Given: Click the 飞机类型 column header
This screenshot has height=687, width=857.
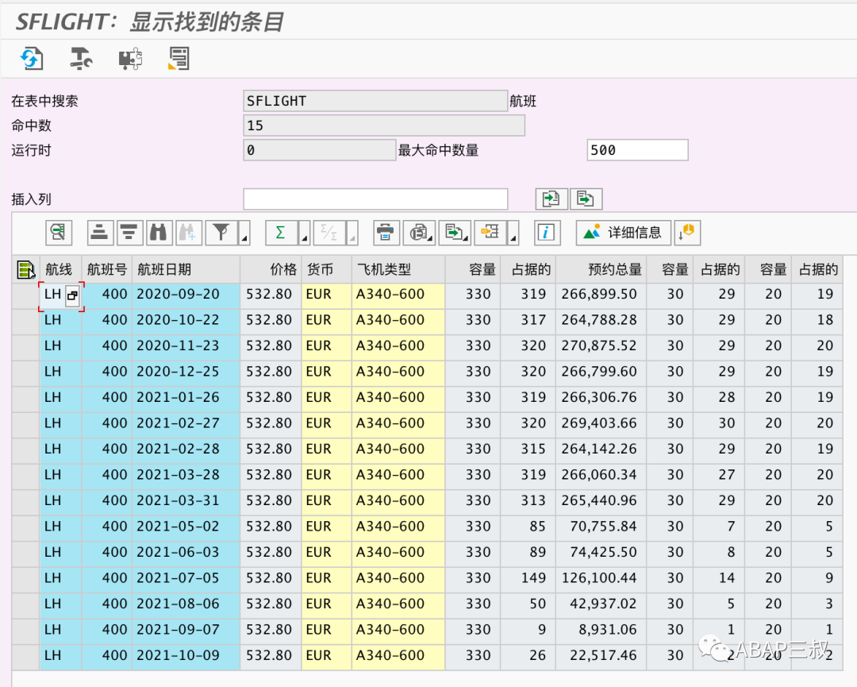Looking at the screenshot, I should pos(398,270).
